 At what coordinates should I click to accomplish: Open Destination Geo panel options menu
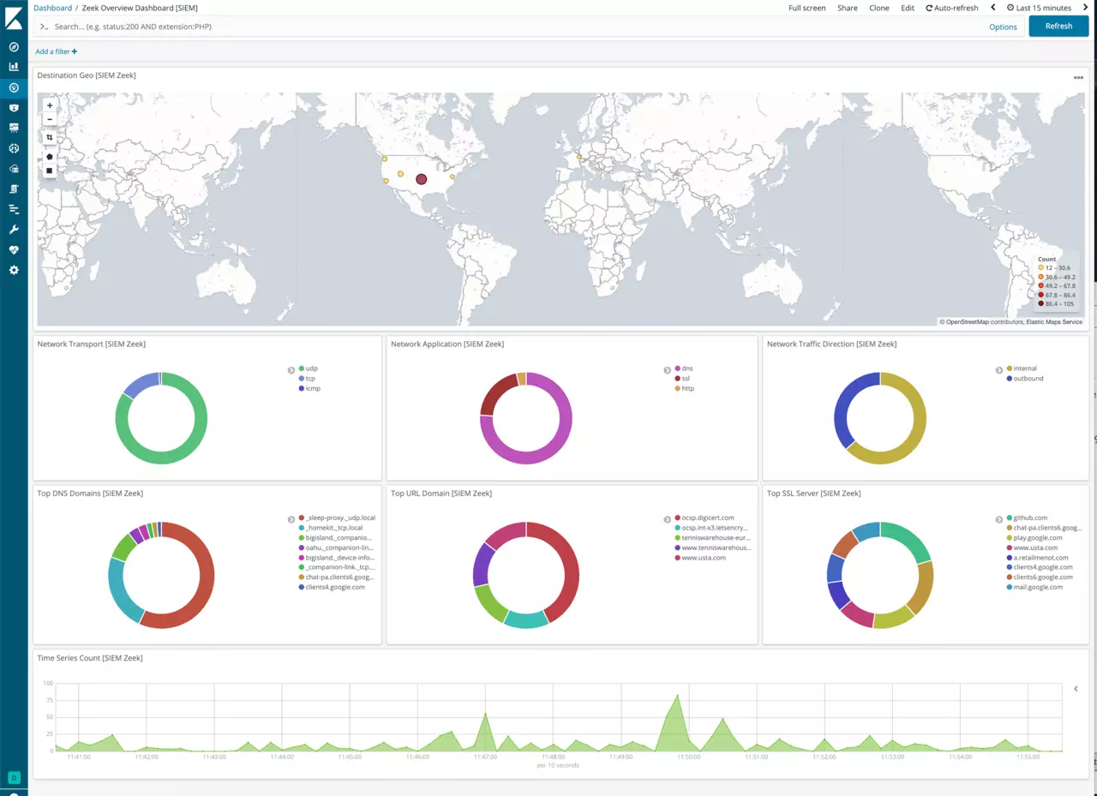(1078, 77)
